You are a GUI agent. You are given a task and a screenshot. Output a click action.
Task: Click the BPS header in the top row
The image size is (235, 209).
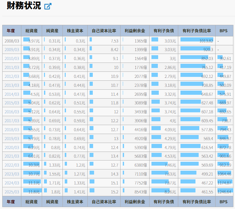point(224,31)
